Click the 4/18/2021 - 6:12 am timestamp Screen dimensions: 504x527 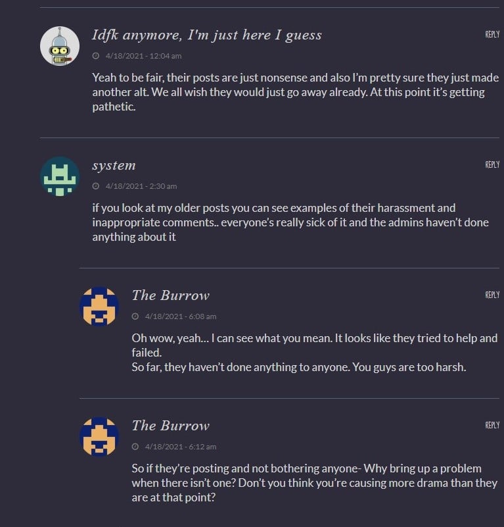pos(180,447)
